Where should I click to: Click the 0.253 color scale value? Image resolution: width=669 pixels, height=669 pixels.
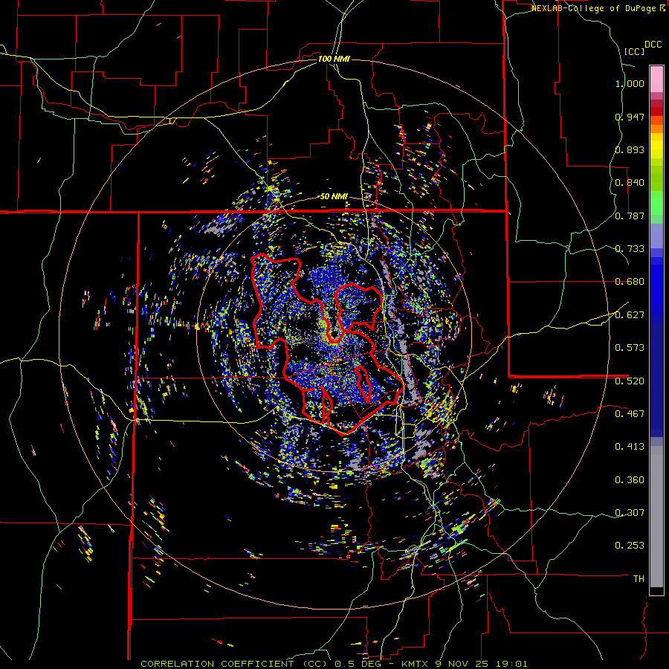[x=630, y=546]
